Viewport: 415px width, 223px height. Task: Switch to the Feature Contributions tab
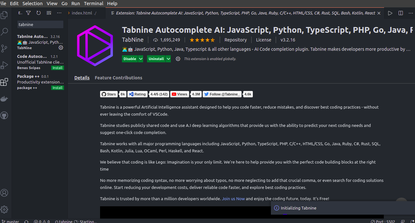tap(118, 78)
